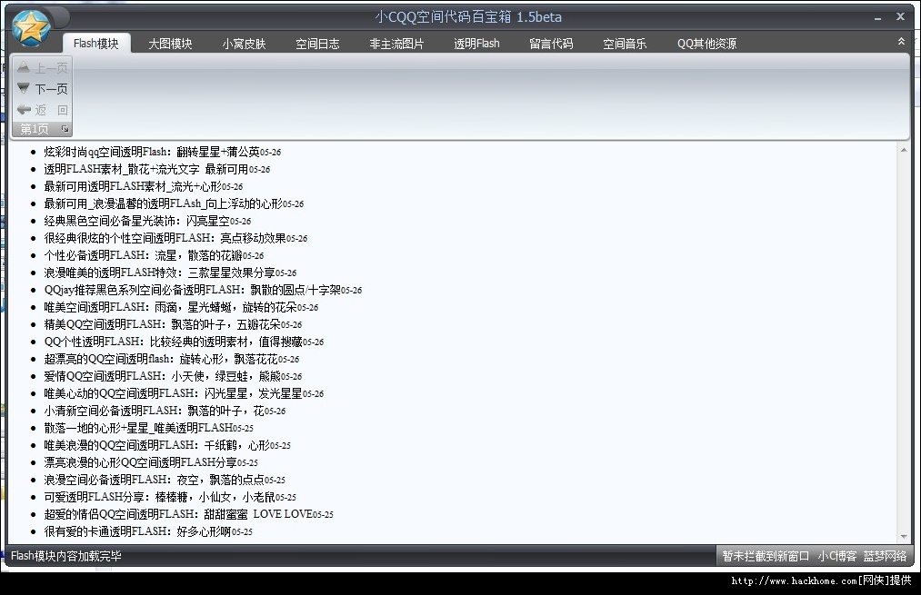Switch to the 空间音乐 tab
921x595 pixels.
point(625,44)
